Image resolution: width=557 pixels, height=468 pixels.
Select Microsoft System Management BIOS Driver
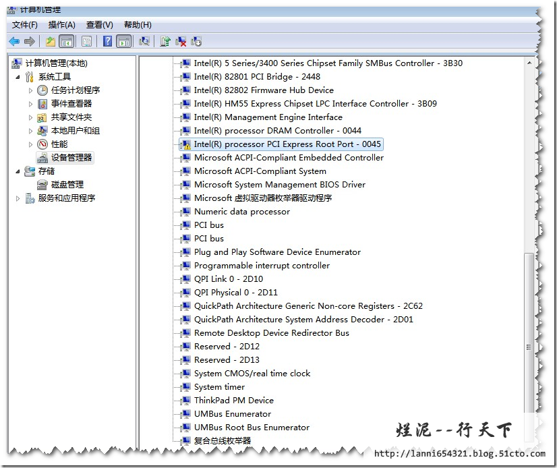point(280,185)
